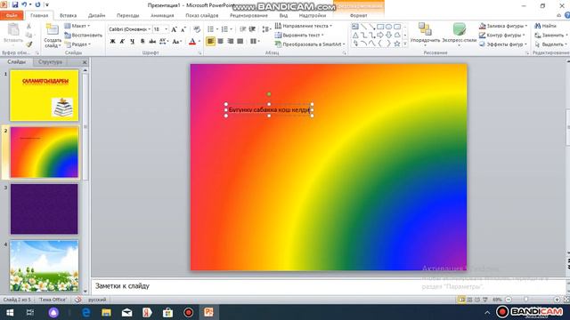Zoom out with the minus button
This screenshot has height=320, width=570.
[x=509, y=300]
